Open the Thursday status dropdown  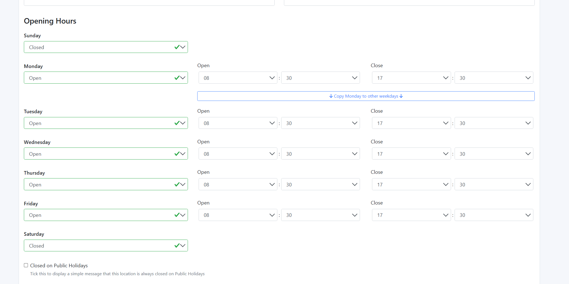(x=106, y=184)
